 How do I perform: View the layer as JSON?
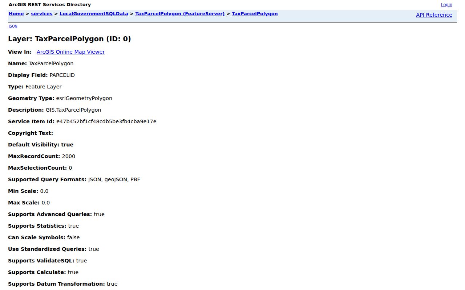click(x=13, y=26)
